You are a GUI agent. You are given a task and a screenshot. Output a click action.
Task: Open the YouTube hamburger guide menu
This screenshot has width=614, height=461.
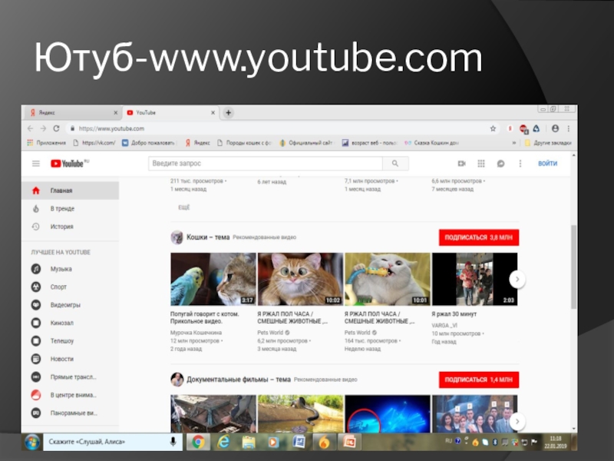(x=36, y=164)
